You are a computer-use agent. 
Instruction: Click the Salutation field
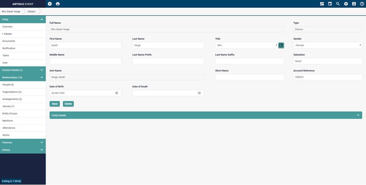(x=328, y=61)
